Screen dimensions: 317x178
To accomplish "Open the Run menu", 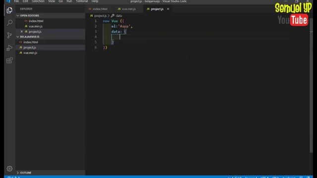I will point(69,1).
